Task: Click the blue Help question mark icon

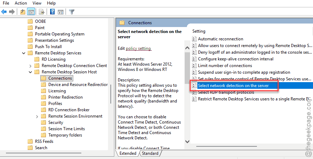Action: (x=52, y=12)
